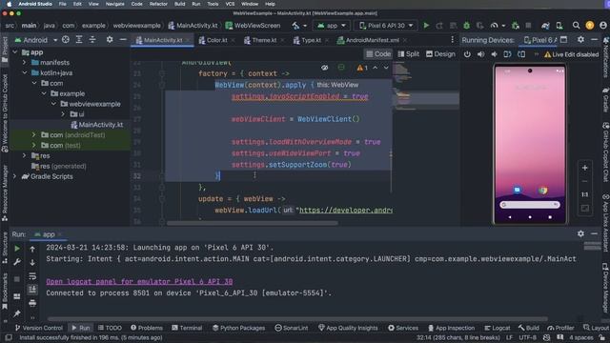Power button of the emulator device
The height and width of the screenshot is (343, 610).
[x=467, y=54]
